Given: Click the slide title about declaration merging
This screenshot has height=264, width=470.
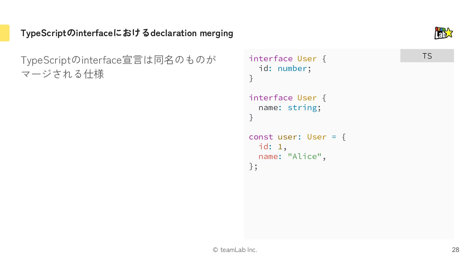Looking at the screenshot, I should (127, 33).
